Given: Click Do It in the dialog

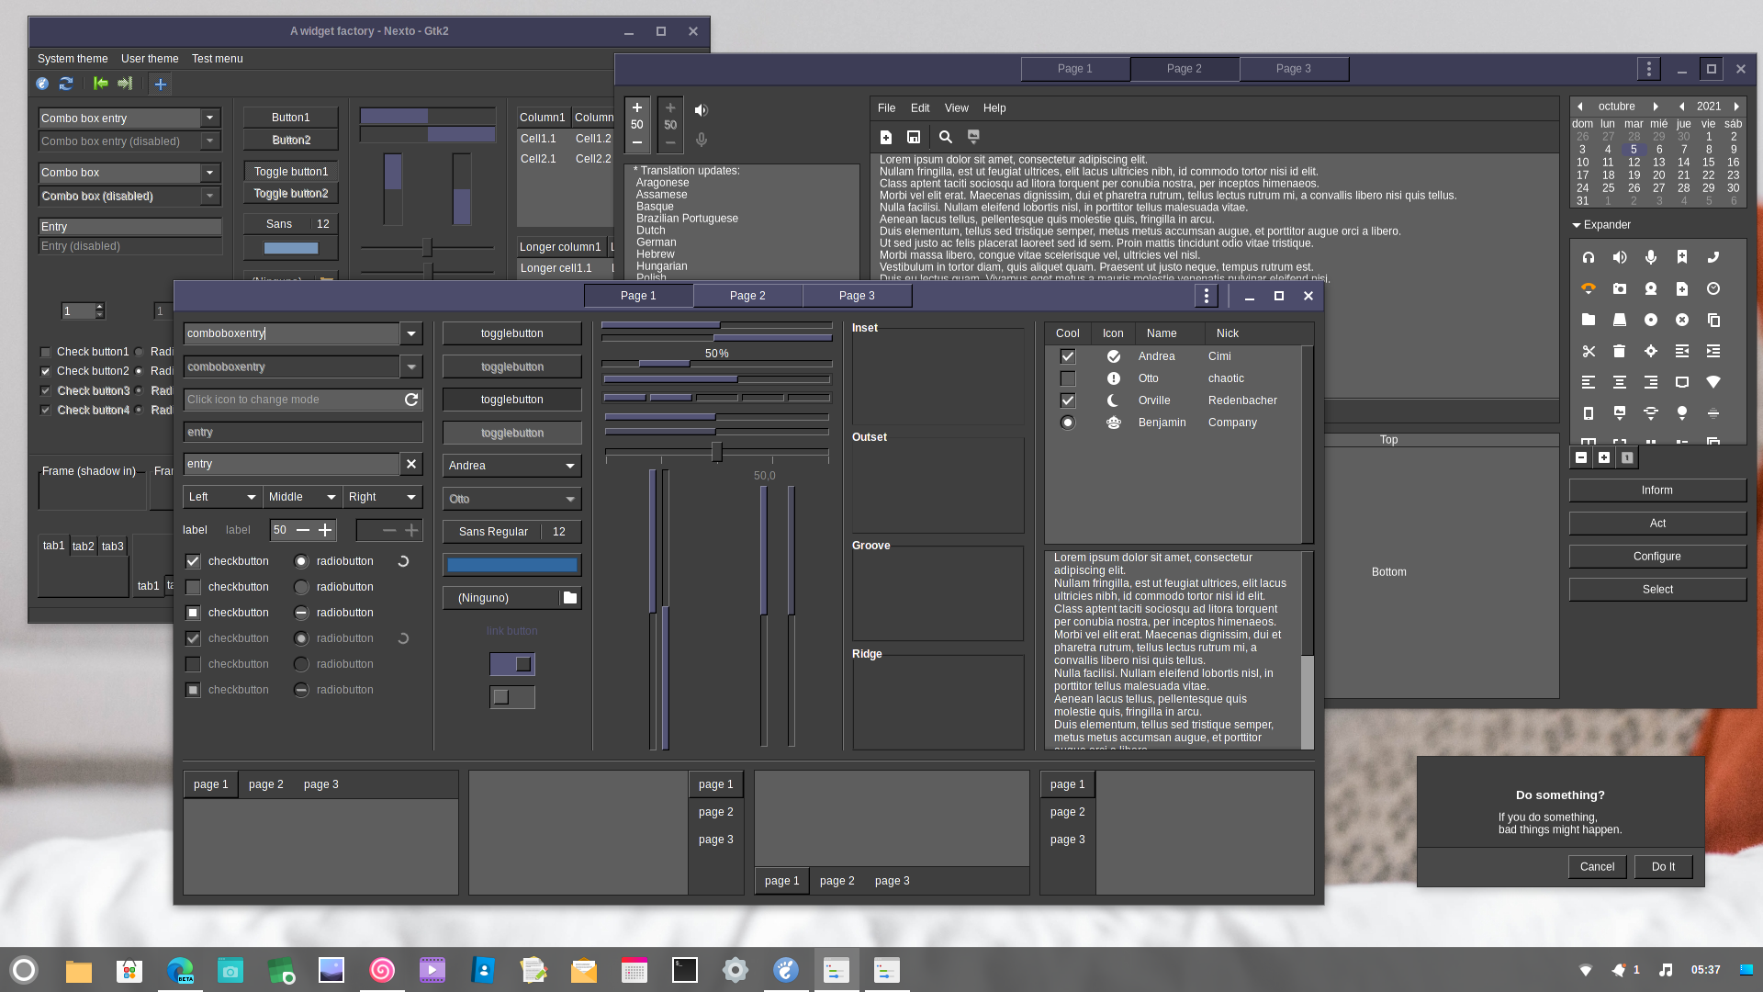Looking at the screenshot, I should click(x=1663, y=867).
